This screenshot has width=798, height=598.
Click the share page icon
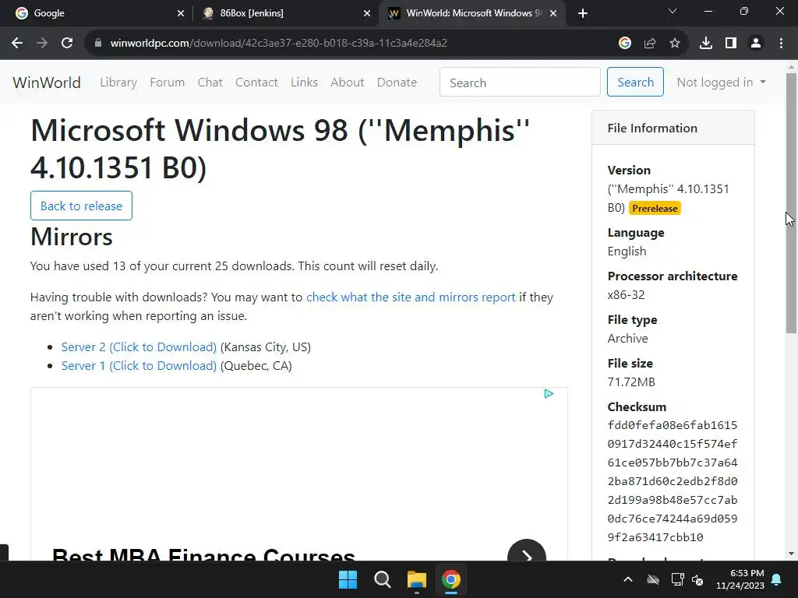[x=649, y=44]
